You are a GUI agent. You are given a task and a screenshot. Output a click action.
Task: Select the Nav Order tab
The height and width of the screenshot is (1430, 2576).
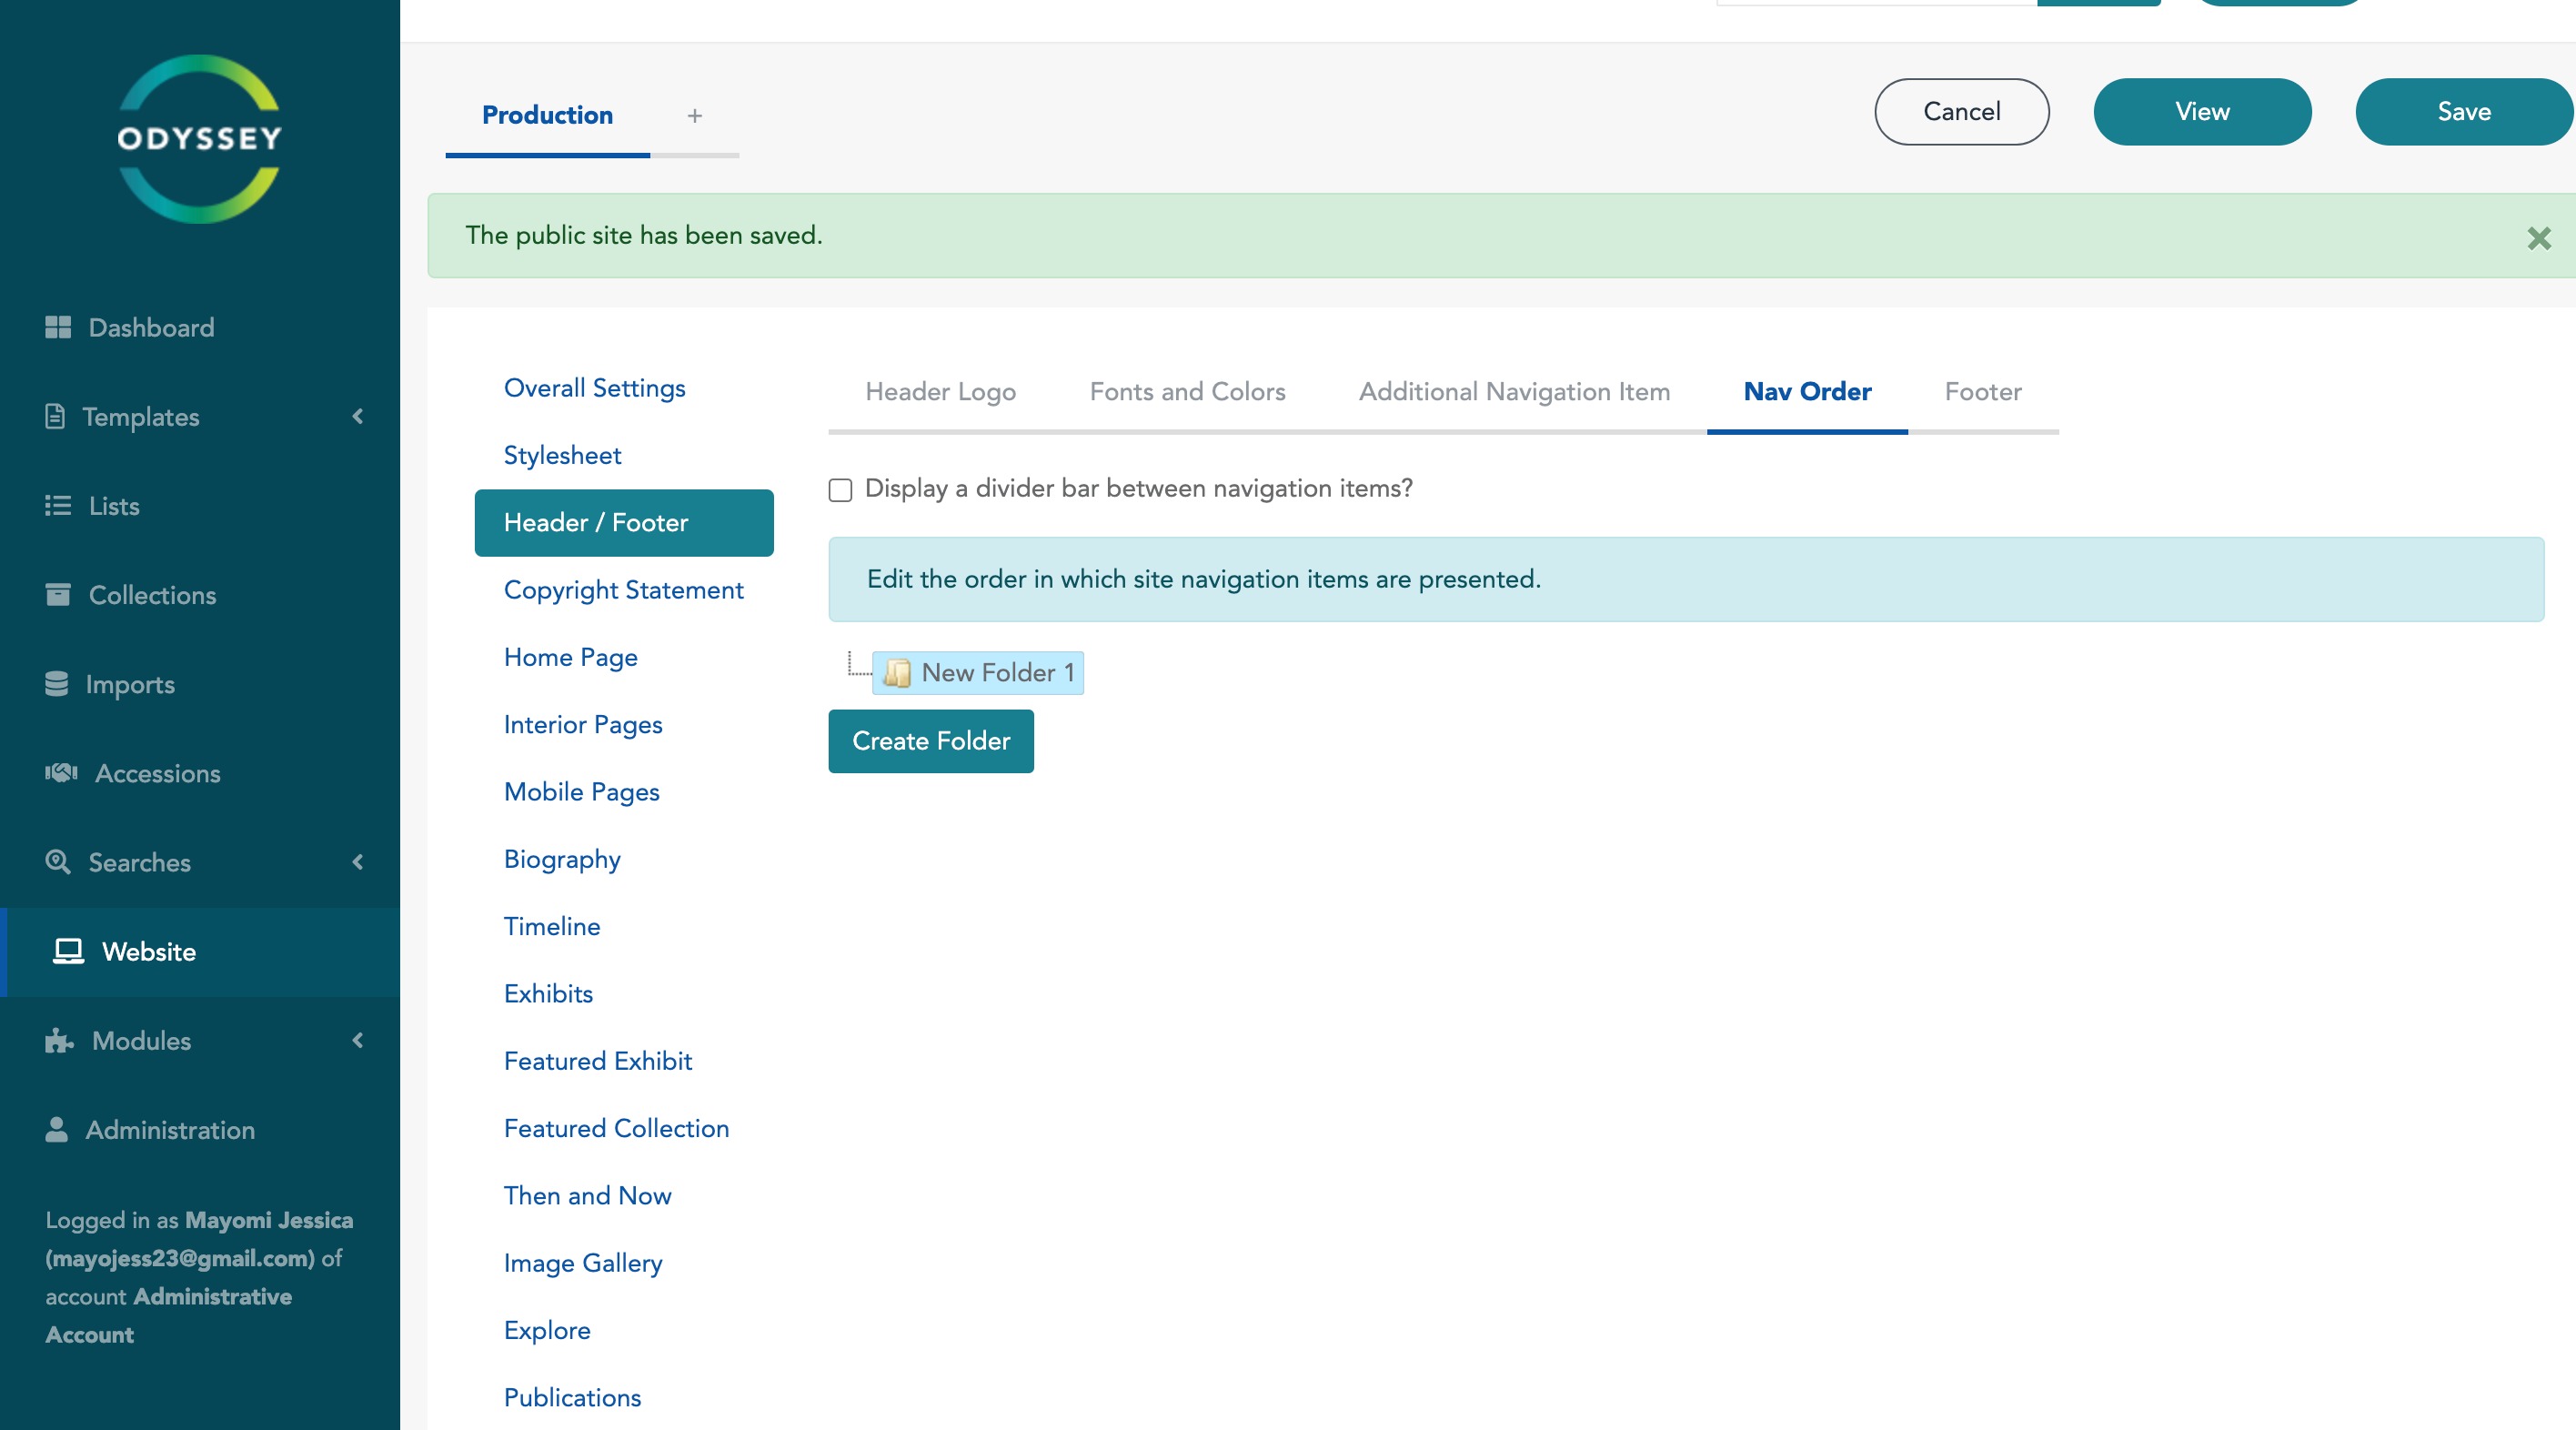tap(1807, 391)
